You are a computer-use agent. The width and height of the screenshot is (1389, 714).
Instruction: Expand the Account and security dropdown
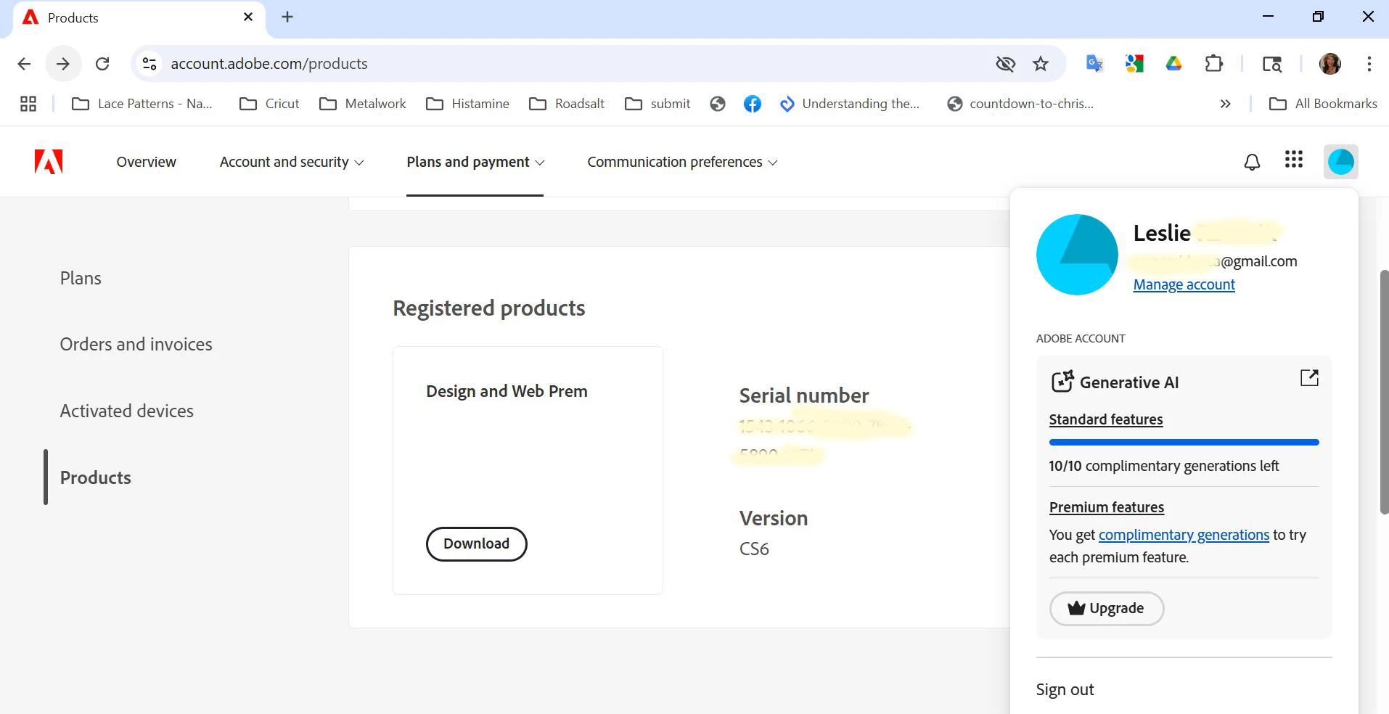click(x=292, y=162)
